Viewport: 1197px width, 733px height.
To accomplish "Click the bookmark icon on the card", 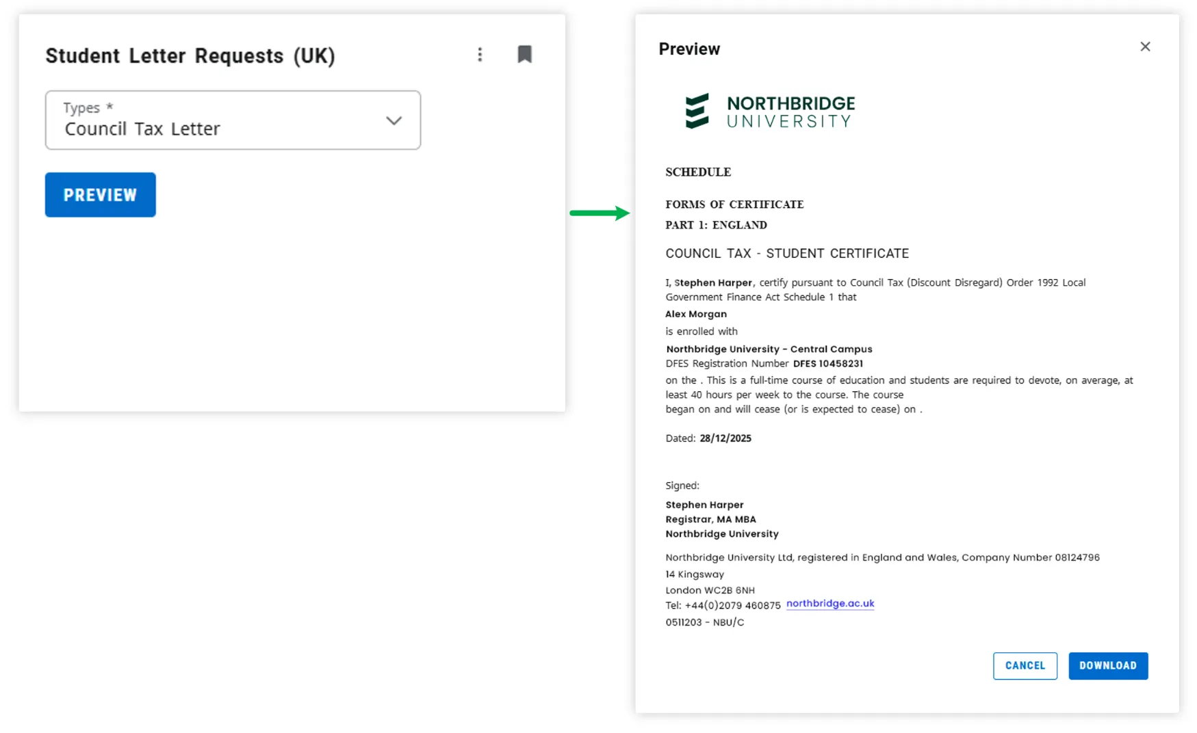I will click(524, 55).
